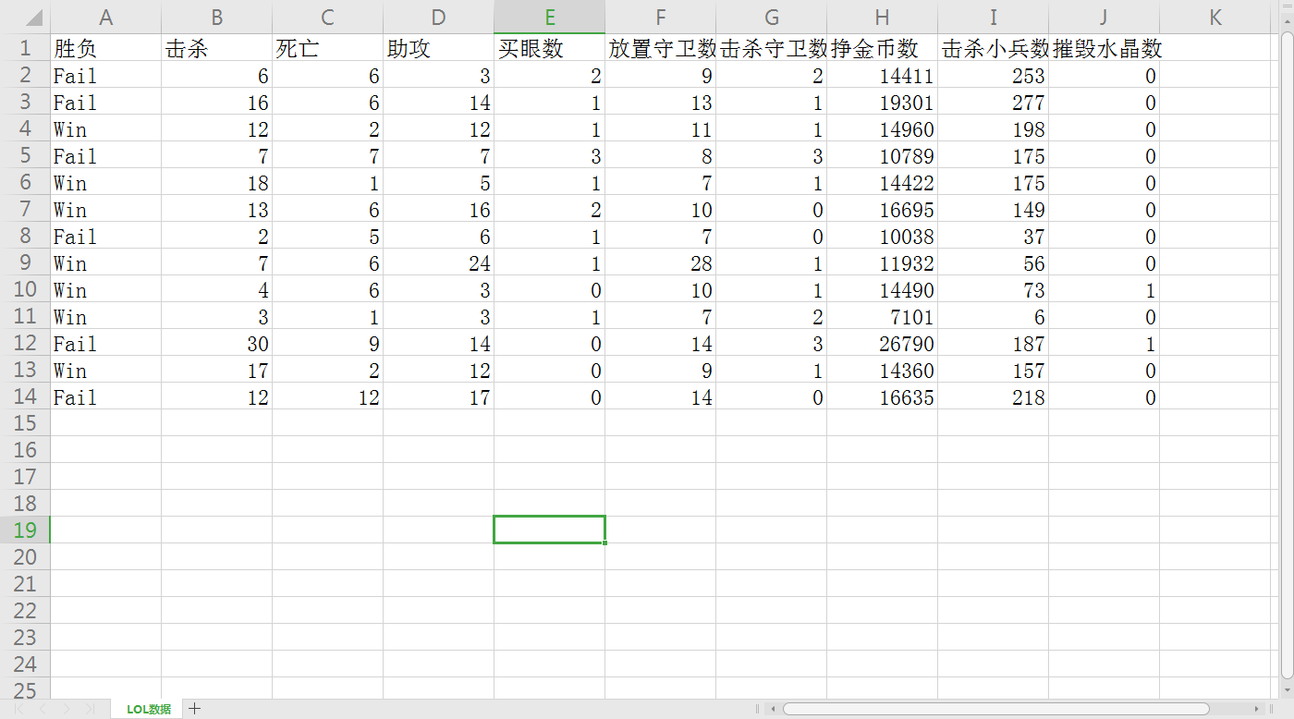1294x719 pixels.
Task: Select gold value 26790
Action: [882, 343]
